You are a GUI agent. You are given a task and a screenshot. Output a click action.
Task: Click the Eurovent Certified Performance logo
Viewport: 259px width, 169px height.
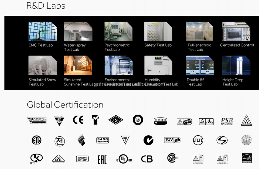coord(37,120)
